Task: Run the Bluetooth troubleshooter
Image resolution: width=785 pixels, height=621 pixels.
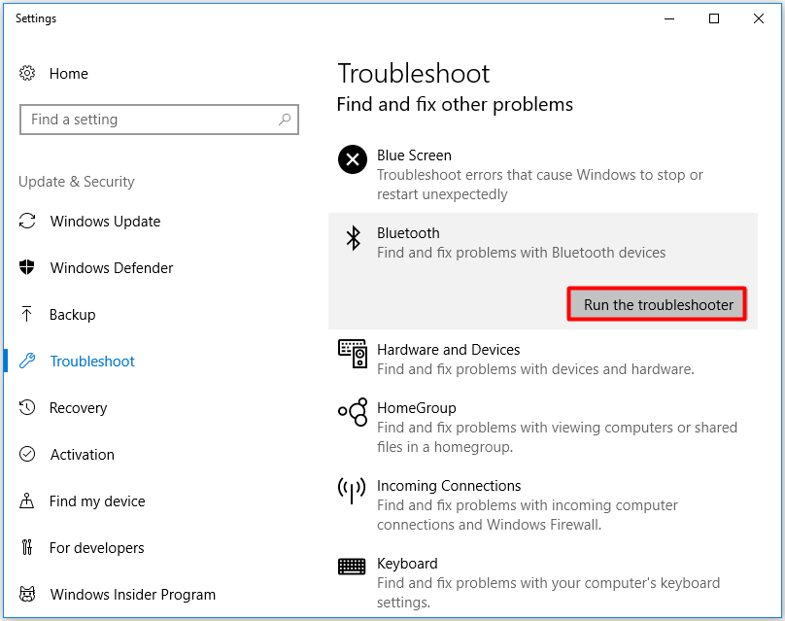Action: 657,304
